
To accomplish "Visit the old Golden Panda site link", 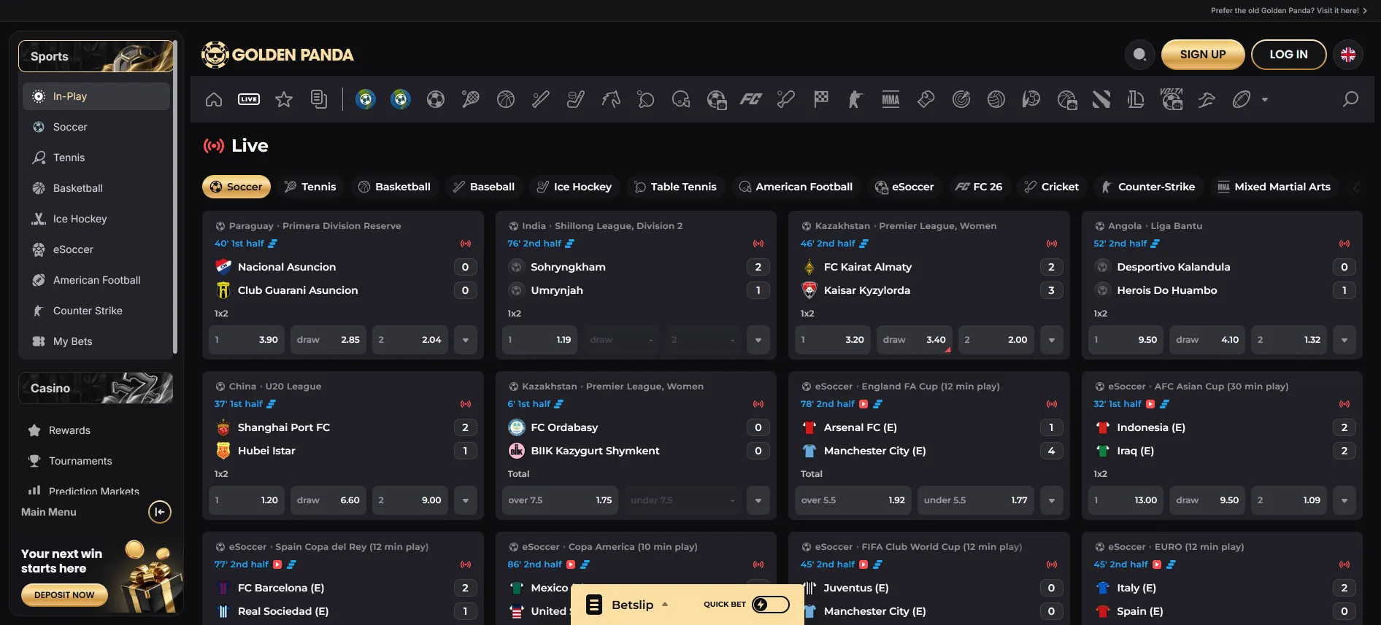I will pos(1289,10).
